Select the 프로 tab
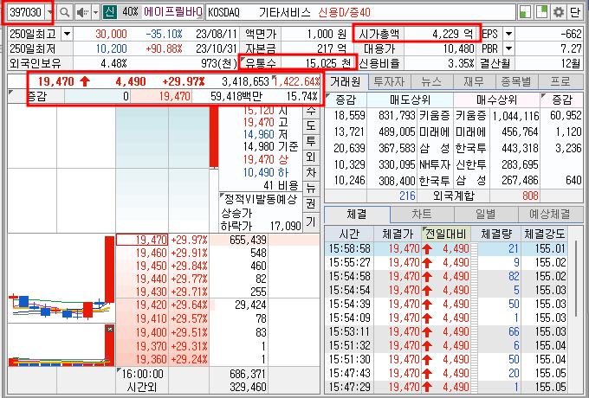Viewport: 589px width, 398px height. pos(560,81)
